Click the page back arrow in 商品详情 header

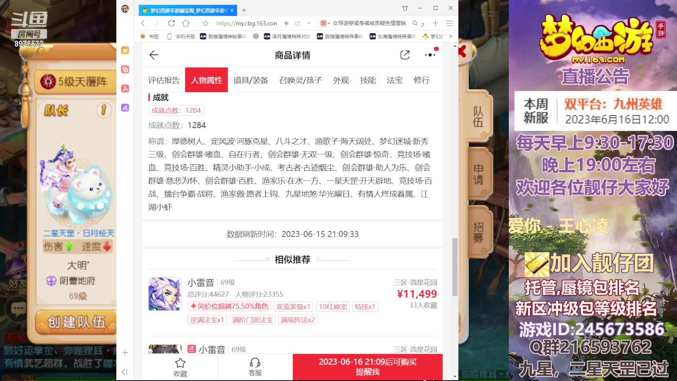[x=154, y=55]
